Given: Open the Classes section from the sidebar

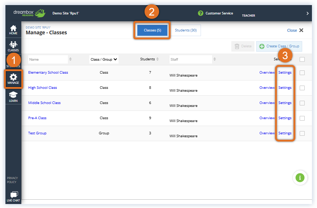Looking at the screenshot, I should pyautogui.click(x=13, y=45).
